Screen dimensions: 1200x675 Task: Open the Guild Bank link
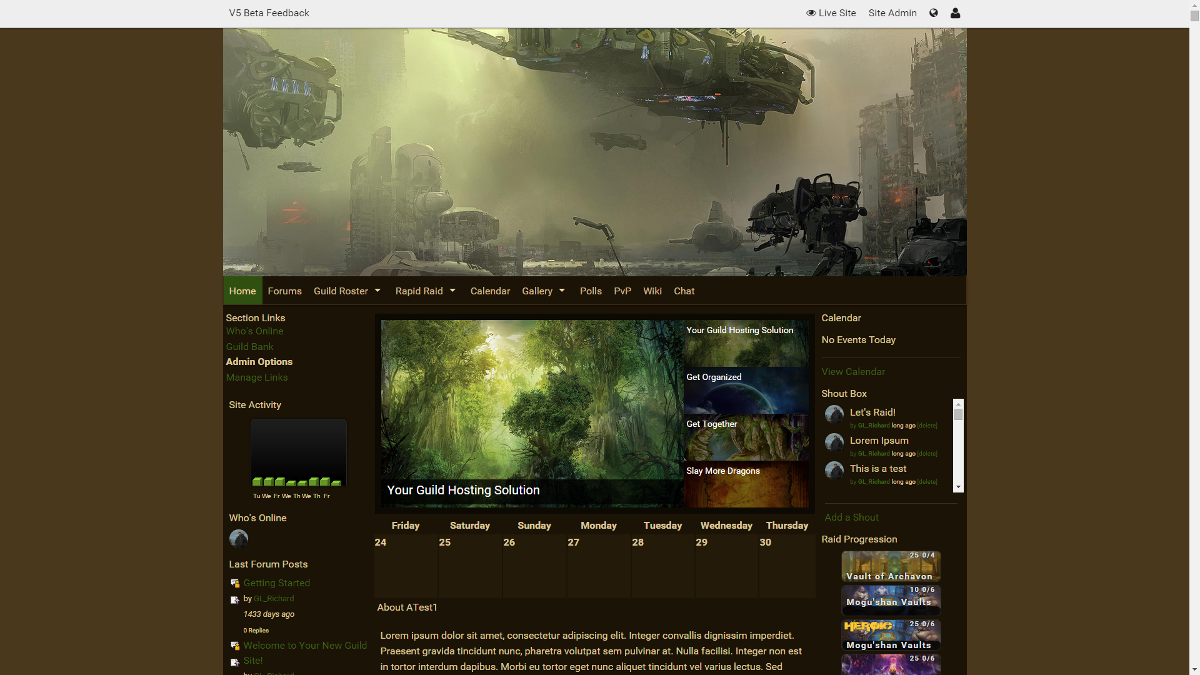249,346
